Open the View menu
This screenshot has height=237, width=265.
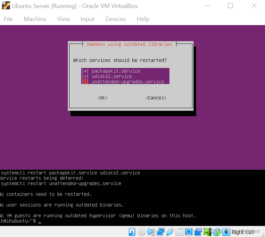click(63, 19)
